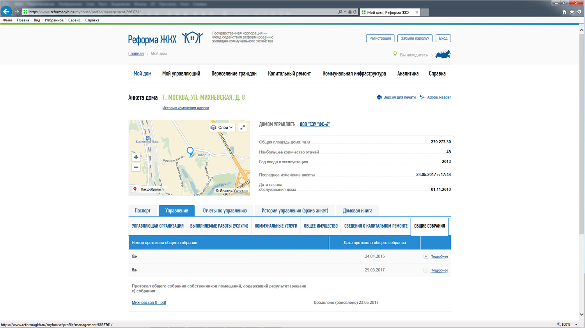Open the Слои layers dropdown on map

222,127
